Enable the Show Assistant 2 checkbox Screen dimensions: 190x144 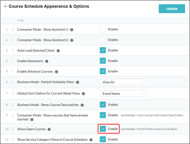coord(103,40)
